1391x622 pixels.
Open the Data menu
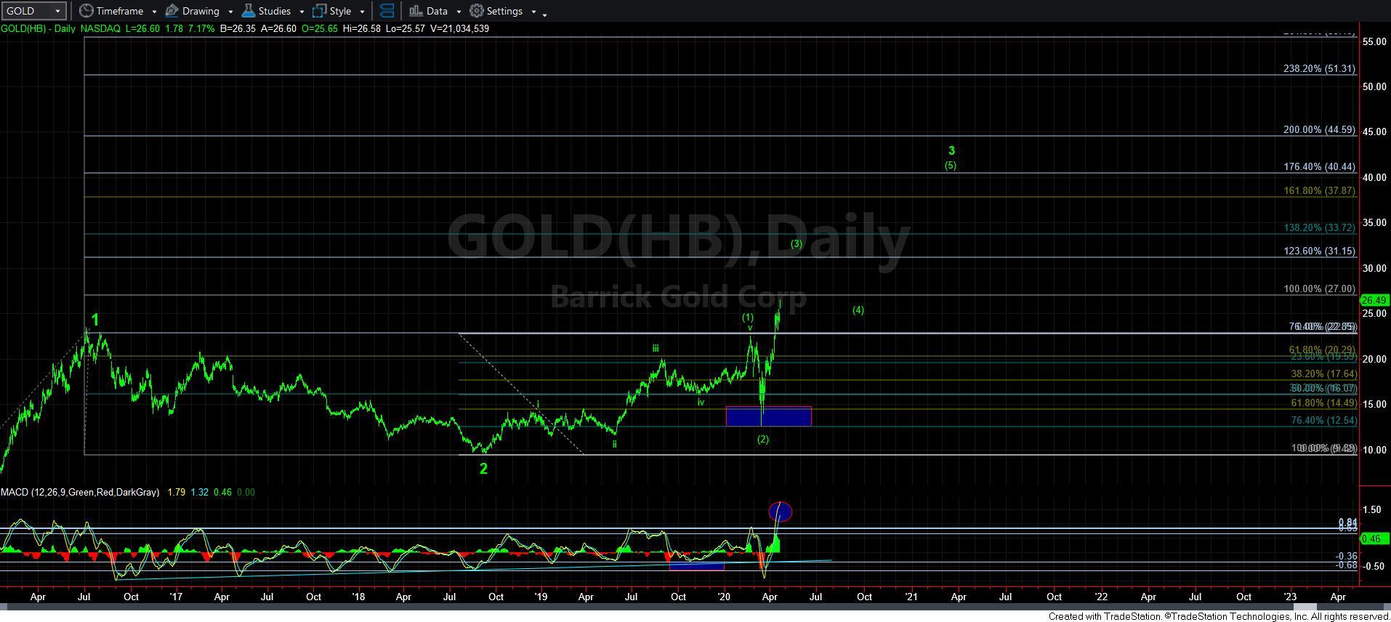click(436, 11)
